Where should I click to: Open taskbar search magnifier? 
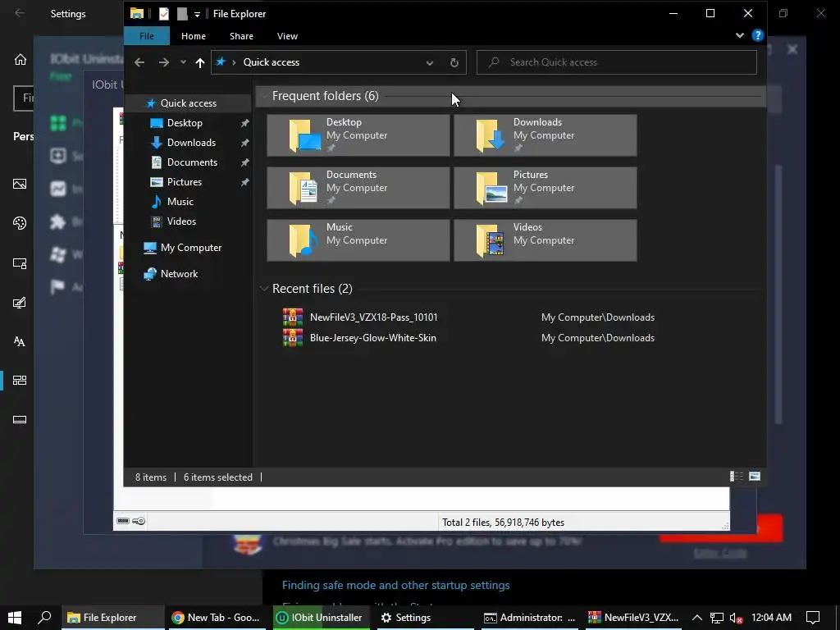point(45,618)
